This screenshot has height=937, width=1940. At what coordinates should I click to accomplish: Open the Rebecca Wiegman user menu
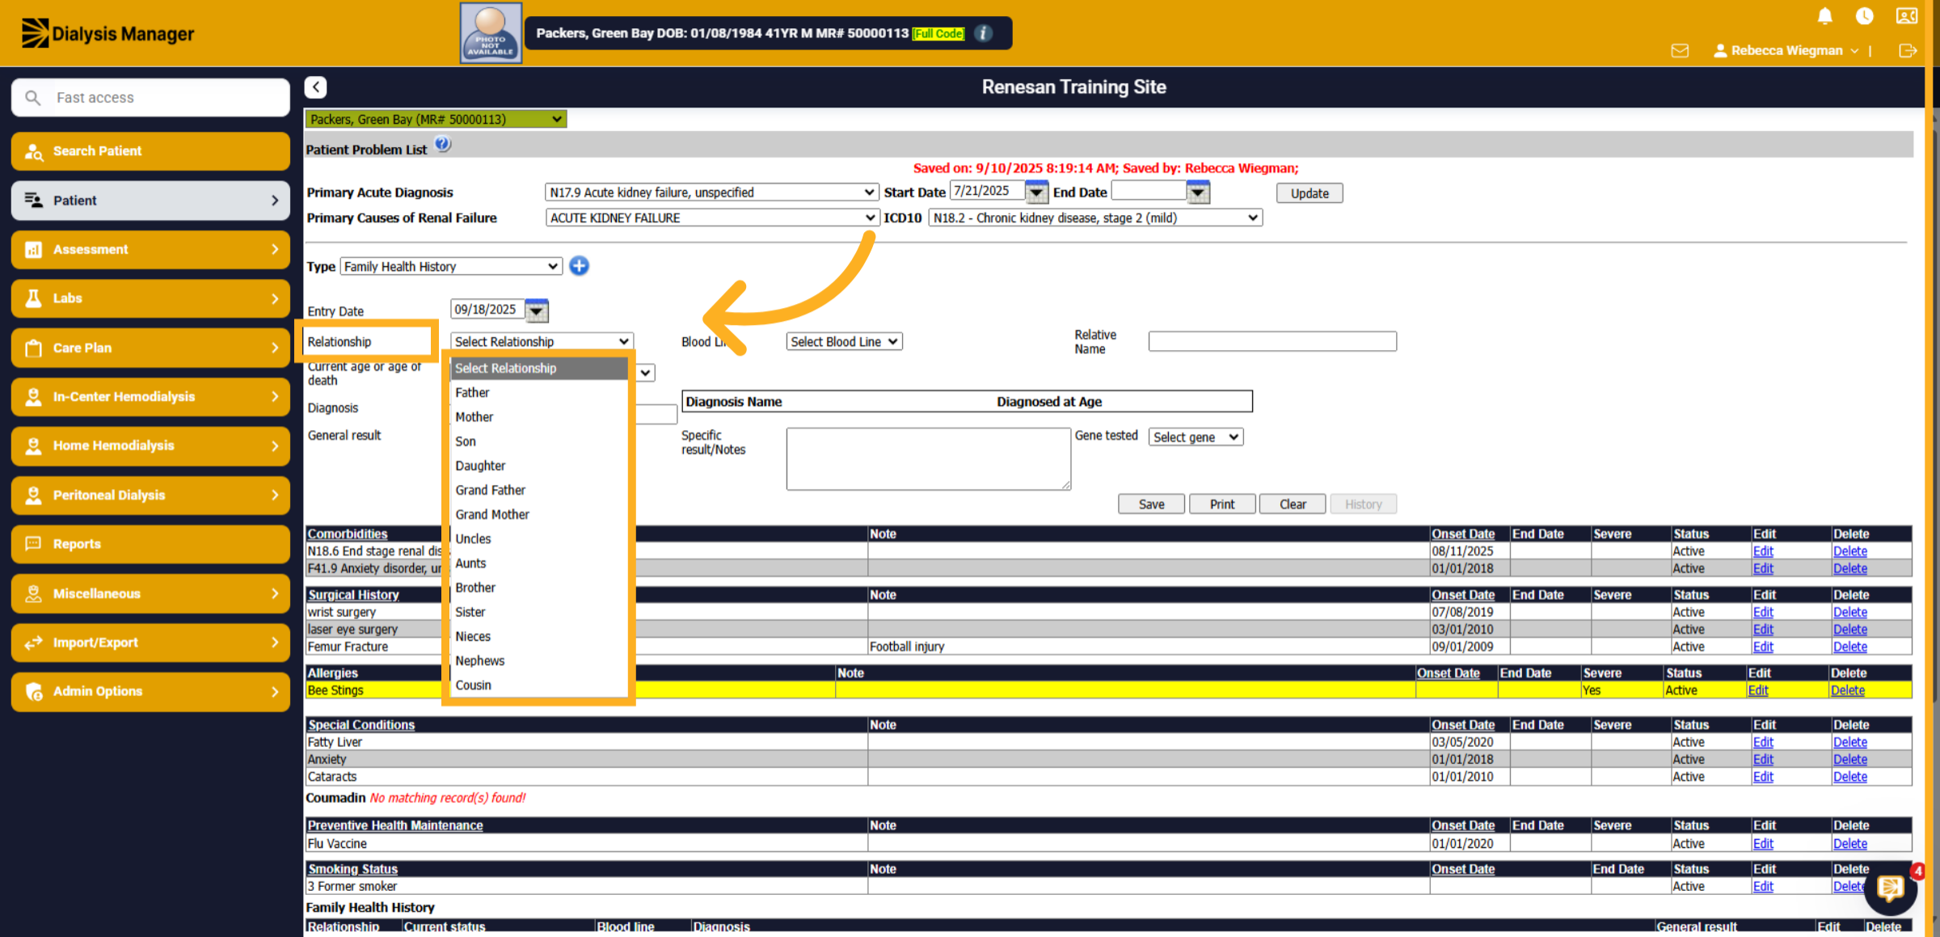(x=1786, y=50)
